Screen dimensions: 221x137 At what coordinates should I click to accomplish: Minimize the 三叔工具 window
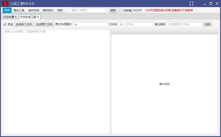point(205,4)
